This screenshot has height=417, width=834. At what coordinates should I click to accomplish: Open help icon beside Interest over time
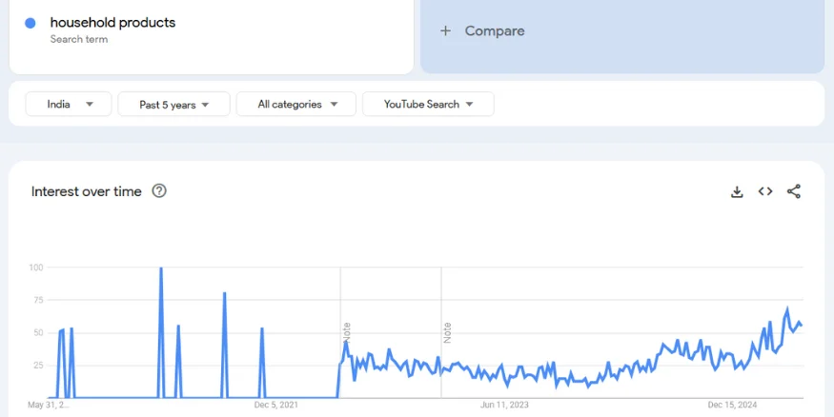[159, 191]
